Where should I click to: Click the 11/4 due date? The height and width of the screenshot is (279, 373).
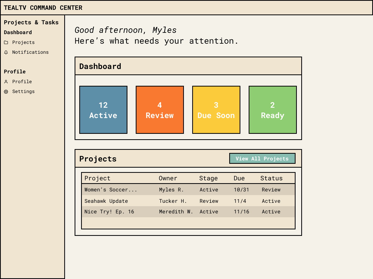pyautogui.click(x=240, y=201)
